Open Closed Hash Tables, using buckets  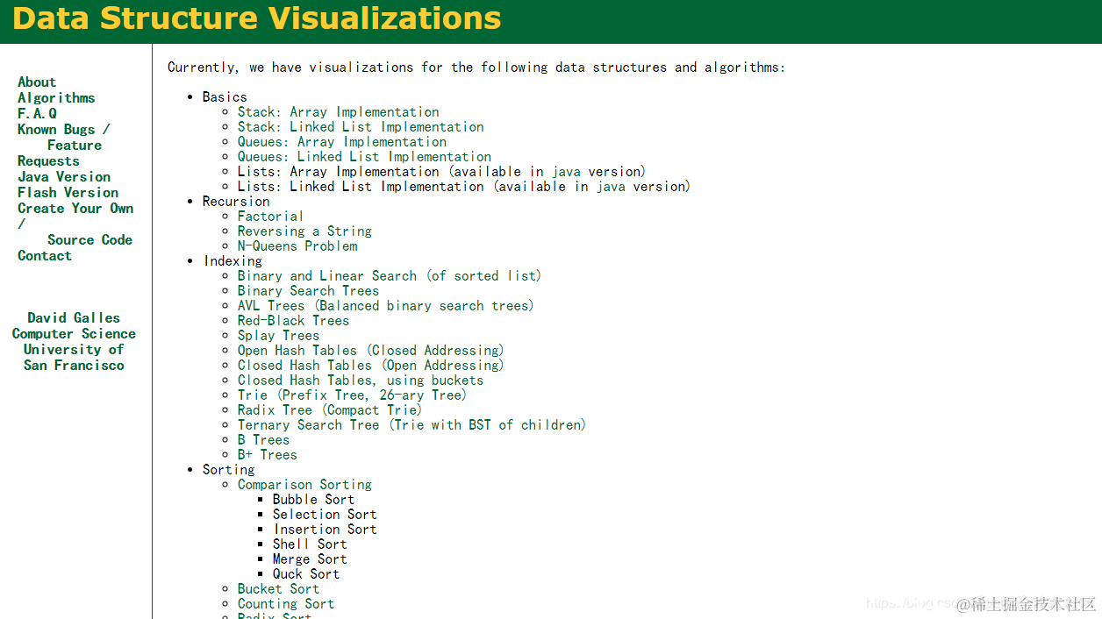[x=361, y=381]
